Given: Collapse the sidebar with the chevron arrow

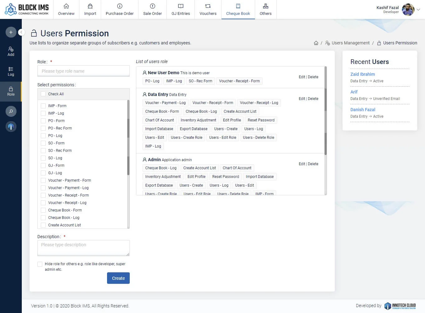Looking at the screenshot, I should click(21, 32).
